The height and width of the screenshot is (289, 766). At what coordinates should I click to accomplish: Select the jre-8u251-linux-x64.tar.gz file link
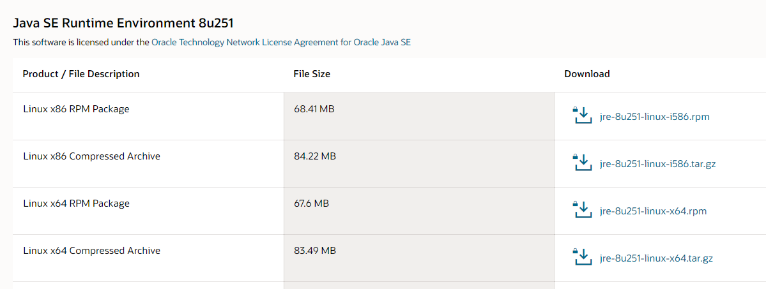pyautogui.click(x=656, y=258)
